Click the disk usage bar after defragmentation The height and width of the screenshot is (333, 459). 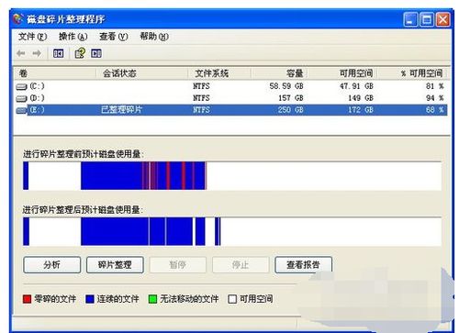point(232,231)
